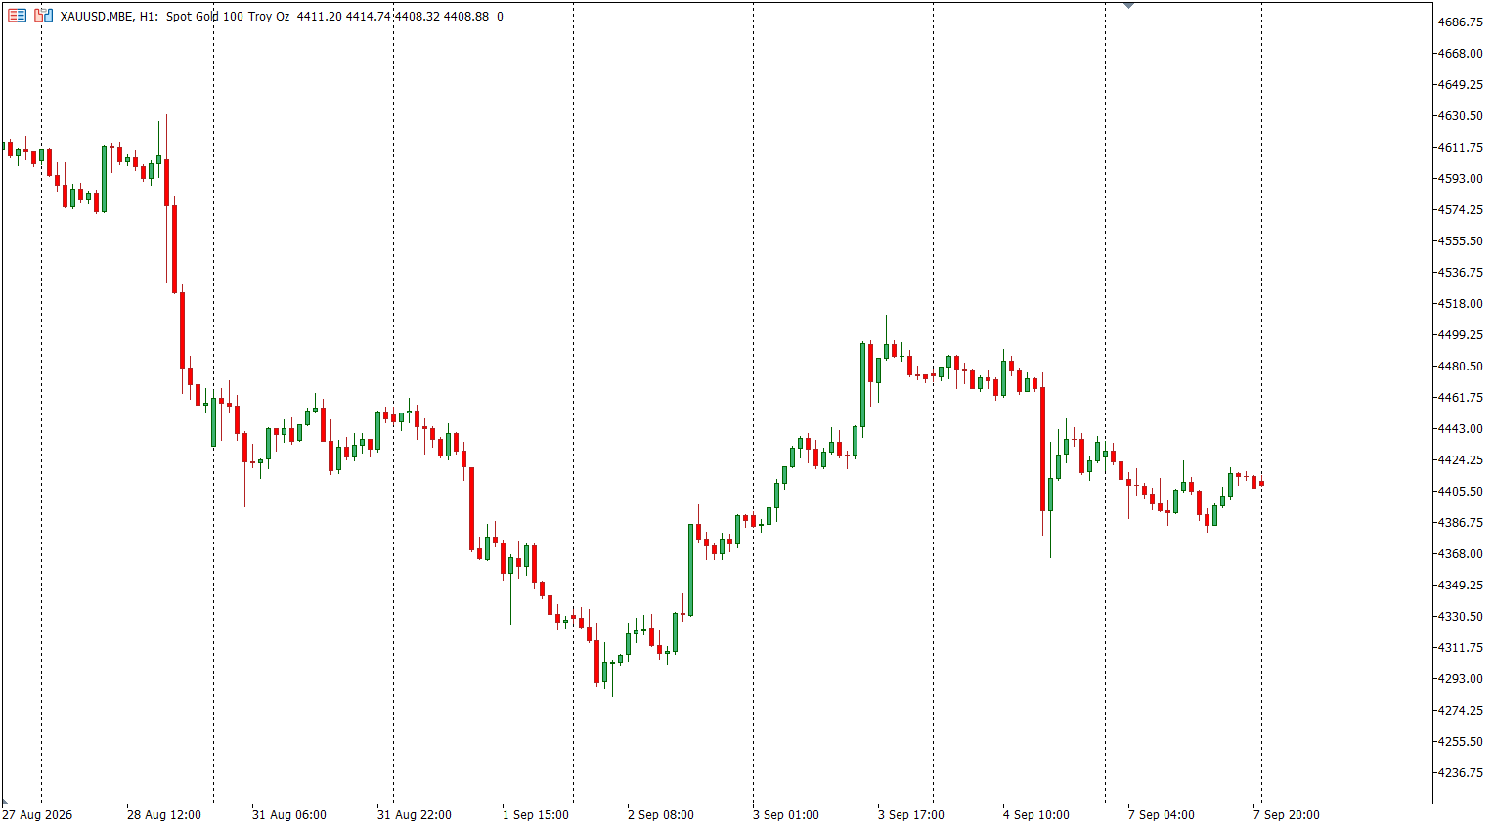The height and width of the screenshot is (826, 1495).
Task: Click the 4686.75 price scale label
Action: point(1460,22)
